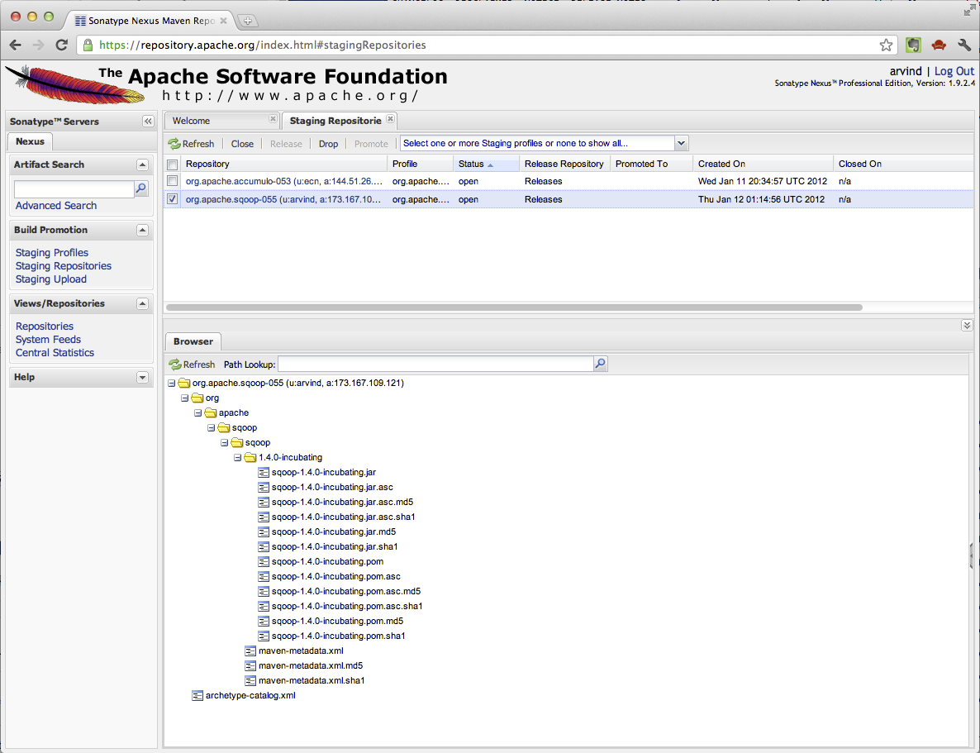Viewport: 980px width, 753px height.
Task: Open the staging profiles filter dropdown
Action: (681, 143)
